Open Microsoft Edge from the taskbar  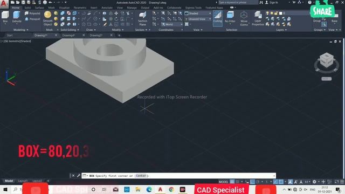tap(149, 189)
